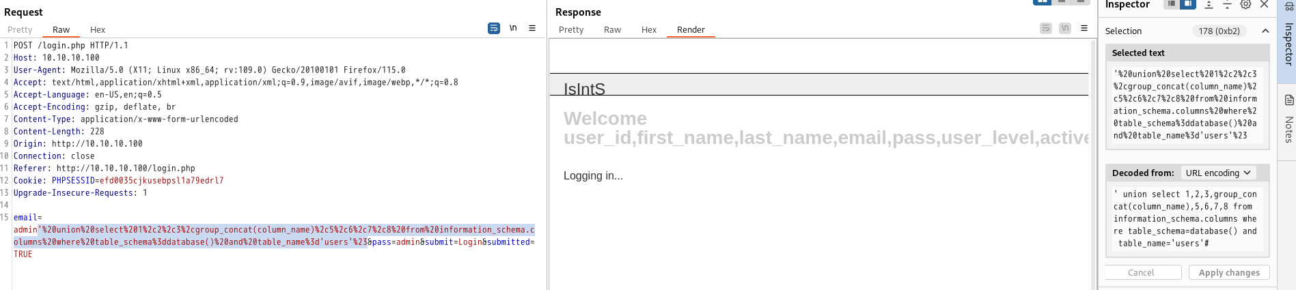This screenshot has height=290, width=1296.
Task: Click the highlighted union select payload
Action: [273, 236]
